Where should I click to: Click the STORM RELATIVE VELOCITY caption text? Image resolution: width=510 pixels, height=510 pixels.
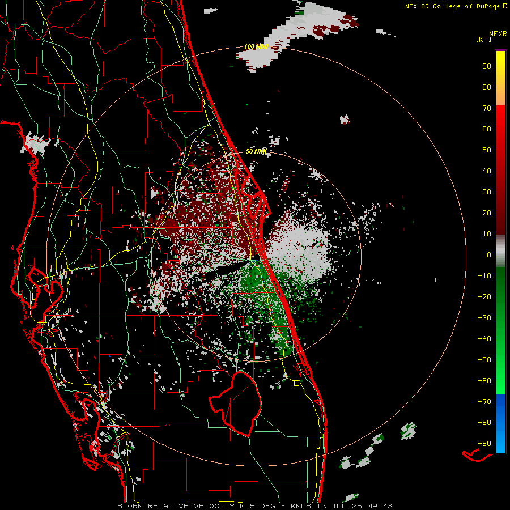[x=176, y=506]
